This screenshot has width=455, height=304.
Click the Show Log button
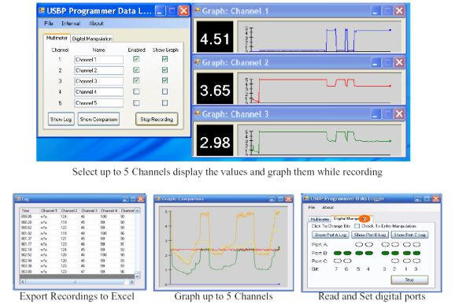pyautogui.click(x=61, y=120)
